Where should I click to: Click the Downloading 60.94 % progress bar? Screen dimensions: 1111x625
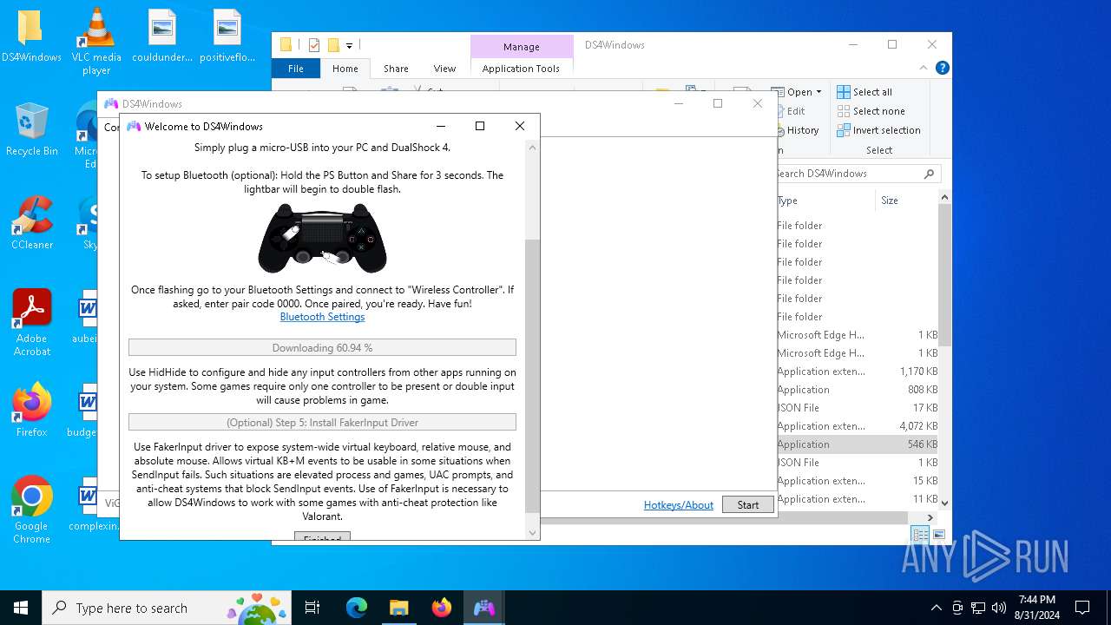tap(322, 347)
